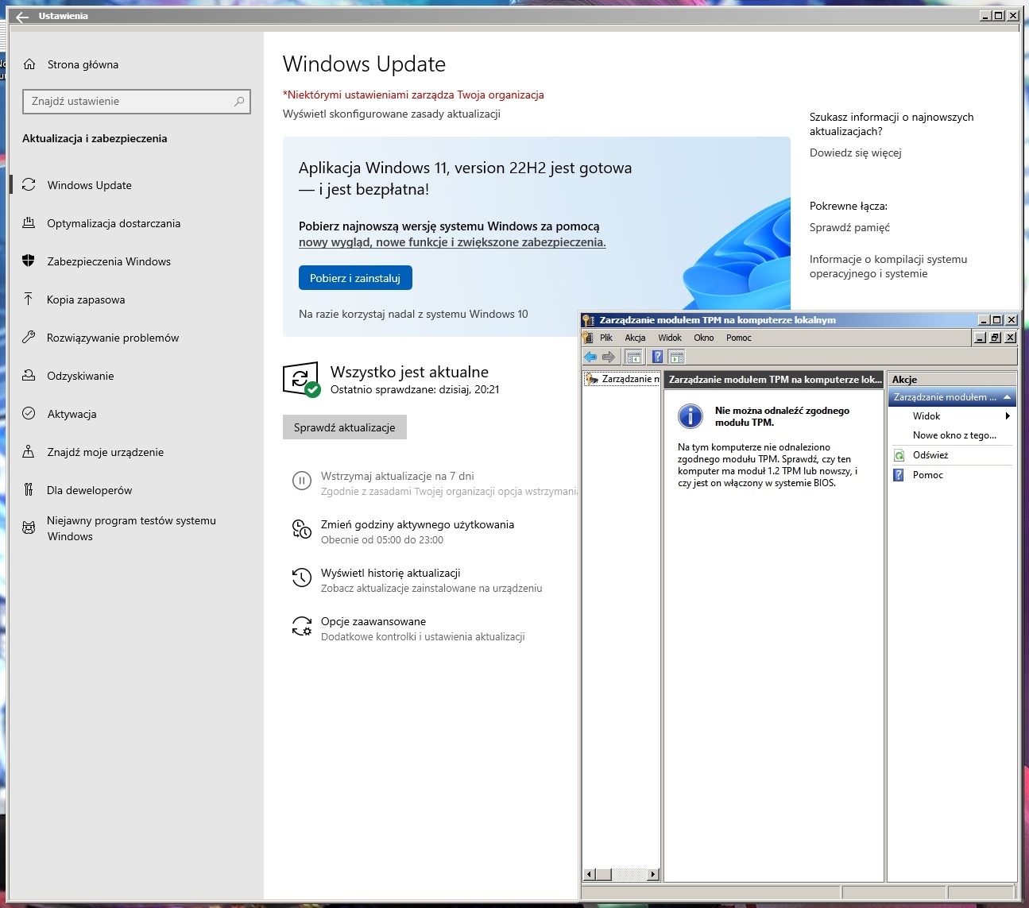The width and height of the screenshot is (1029, 908).
Task: Click left arrow of TPM tree scrollbar
Action: coord(589,875)
